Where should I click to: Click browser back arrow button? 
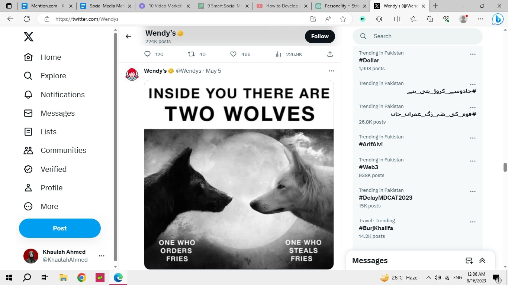[10, 19]
